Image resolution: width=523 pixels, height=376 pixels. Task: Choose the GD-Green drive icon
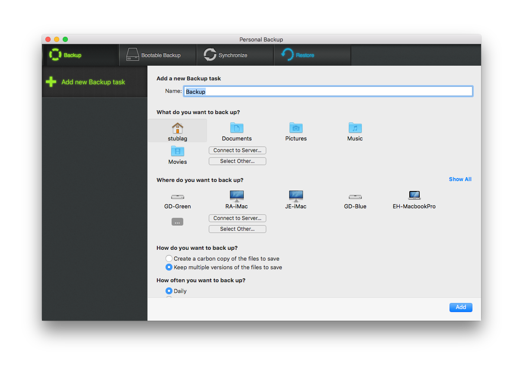tap(178, 197)
